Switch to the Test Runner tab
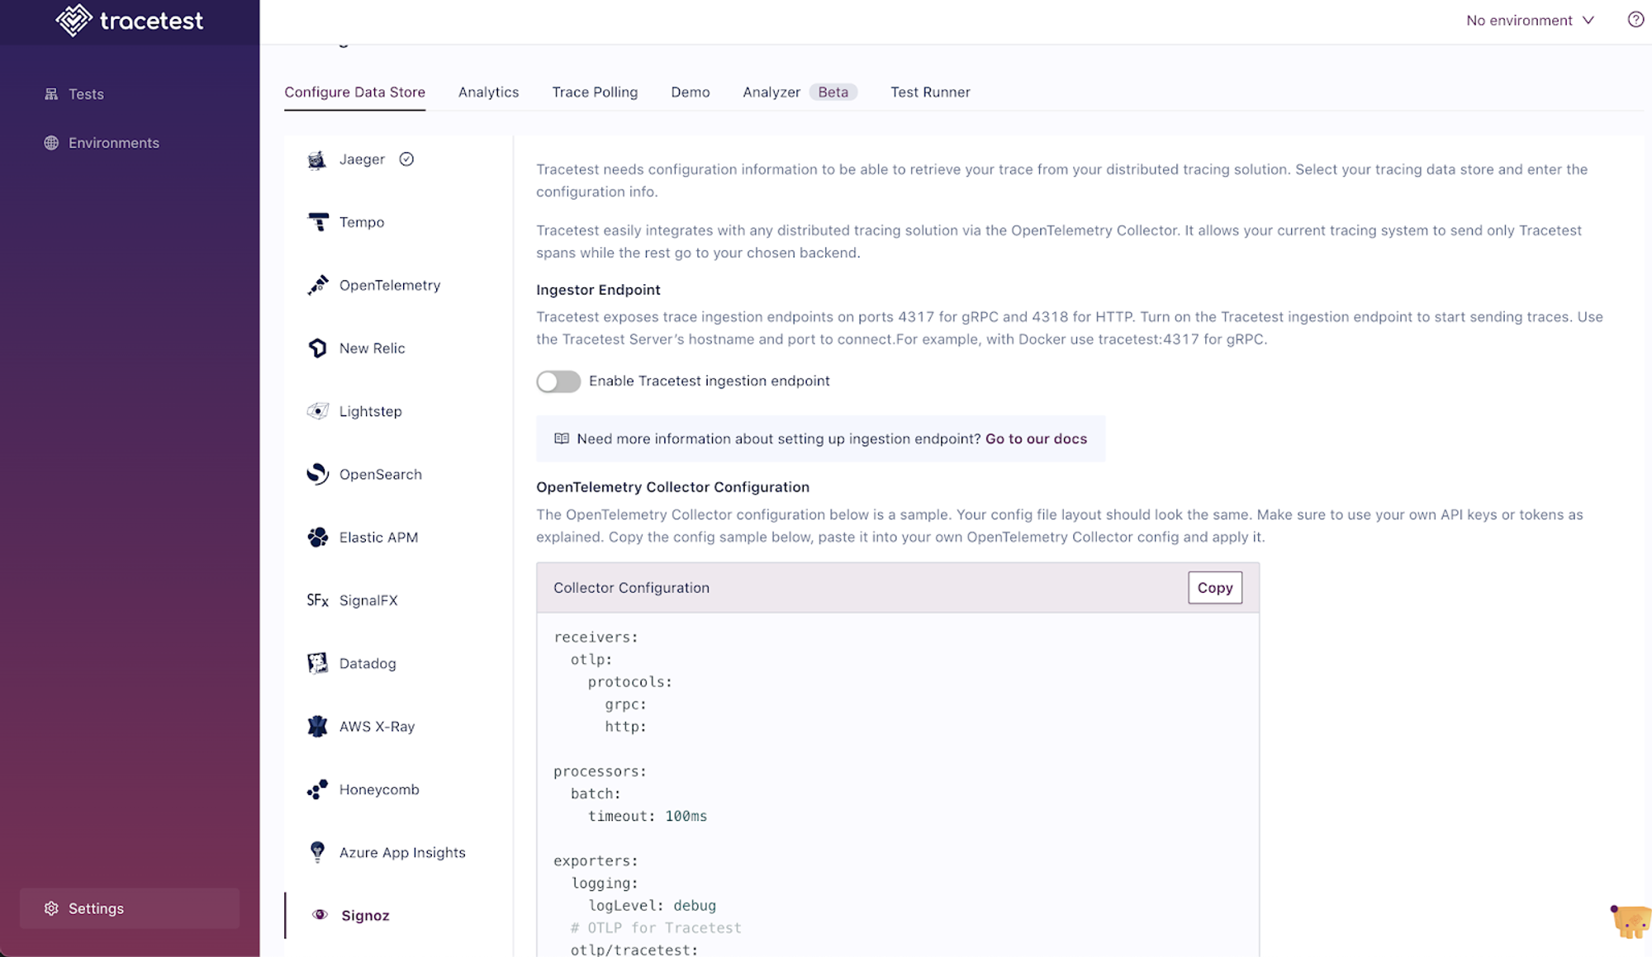Viewport: 1652px width, 957px height. [x=930, y=92]
